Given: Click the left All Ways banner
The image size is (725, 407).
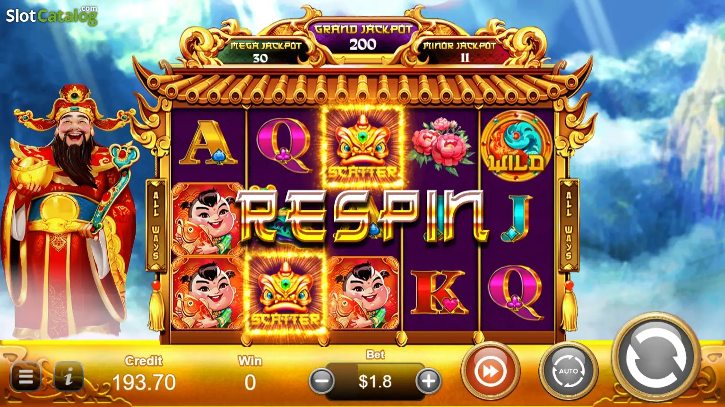Looking at the screenshot, I should [156, 225].
